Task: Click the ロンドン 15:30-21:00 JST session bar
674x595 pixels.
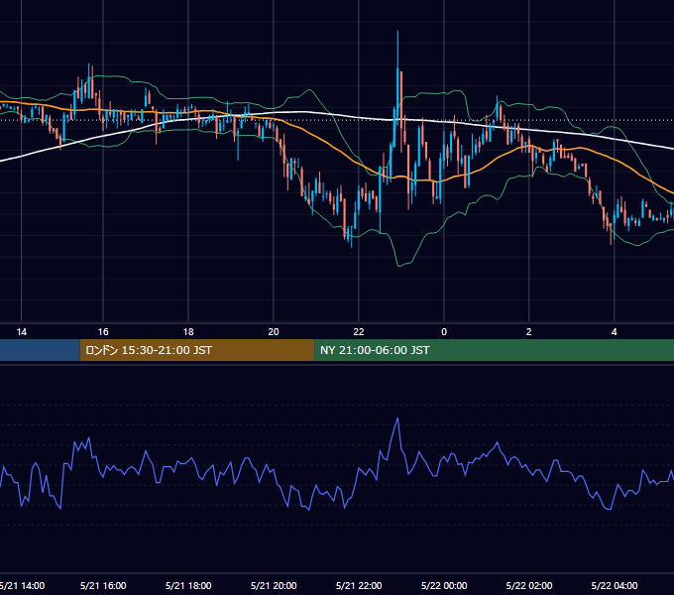Action: click(197, 350)
